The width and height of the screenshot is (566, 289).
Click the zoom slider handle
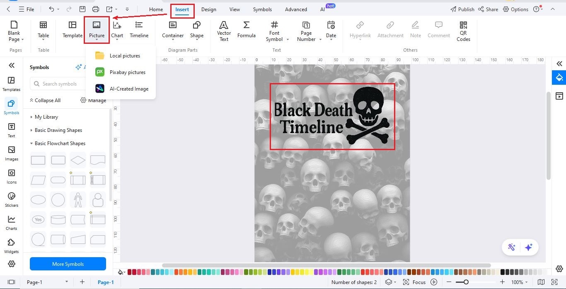point(466,282)
